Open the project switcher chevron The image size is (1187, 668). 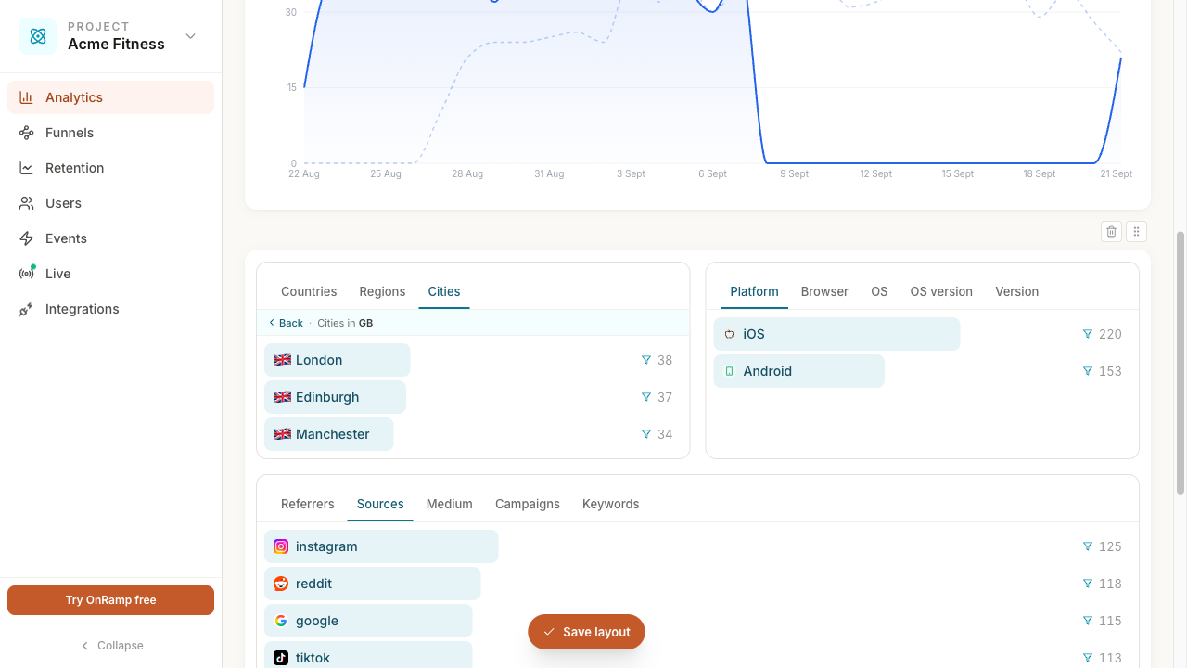(190, 36)
